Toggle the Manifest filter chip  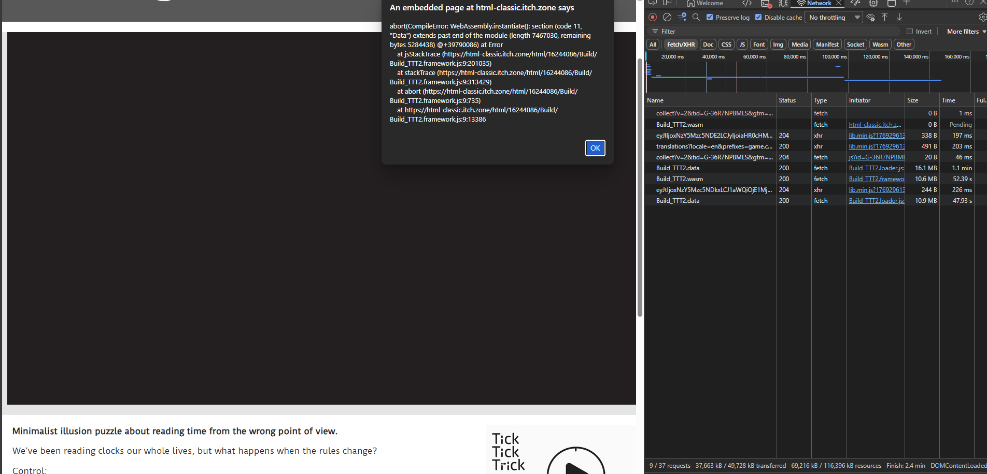827,45
